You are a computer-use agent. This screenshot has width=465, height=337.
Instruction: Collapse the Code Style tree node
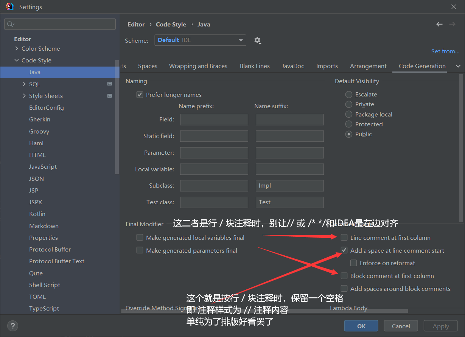coord(17,60)
